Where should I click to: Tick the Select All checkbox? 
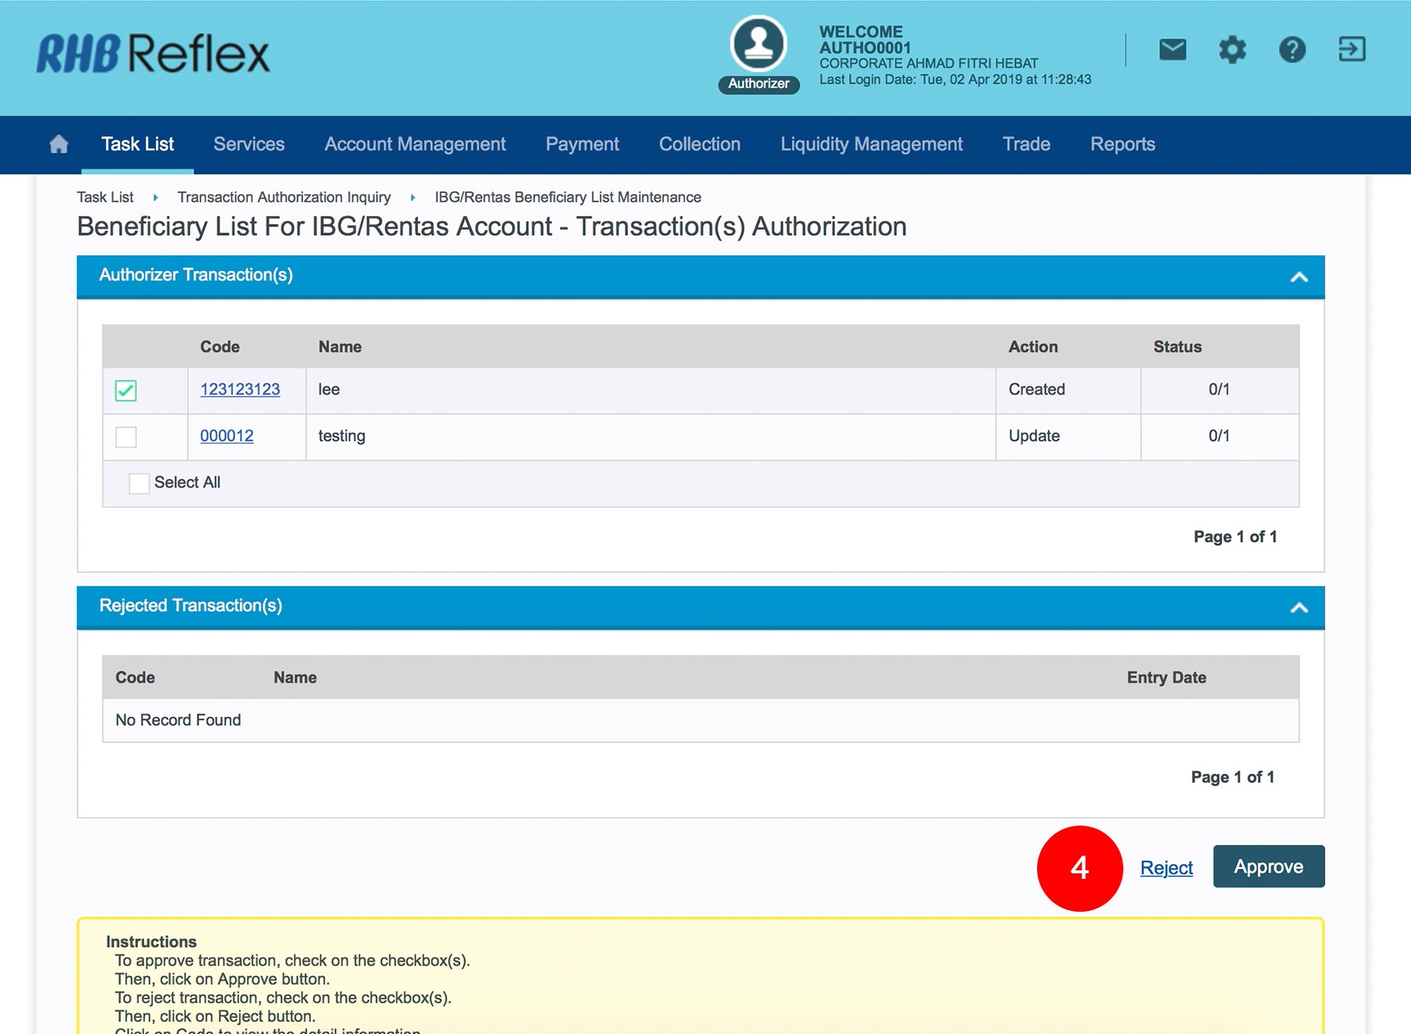point(139,483)
